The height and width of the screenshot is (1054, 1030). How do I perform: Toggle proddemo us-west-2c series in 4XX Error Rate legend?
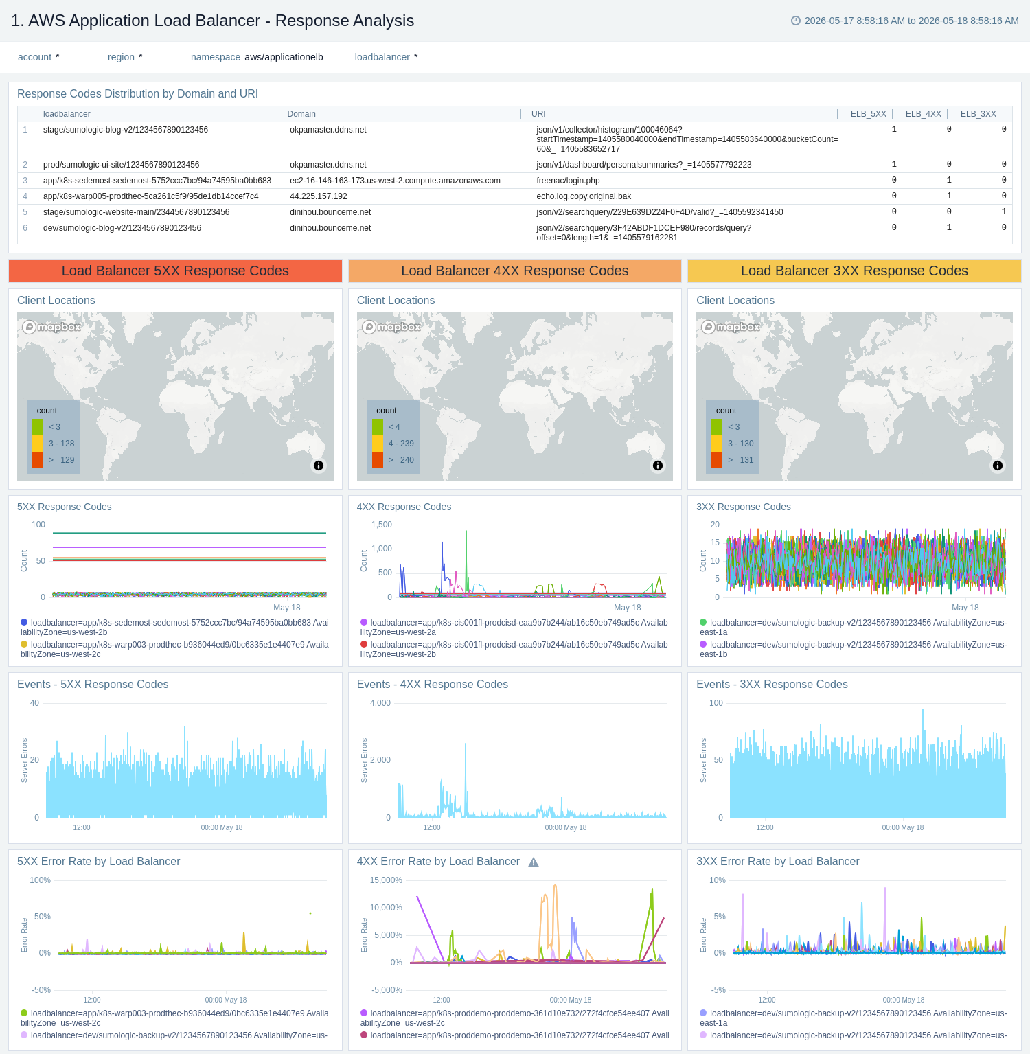pos(514,1018)
